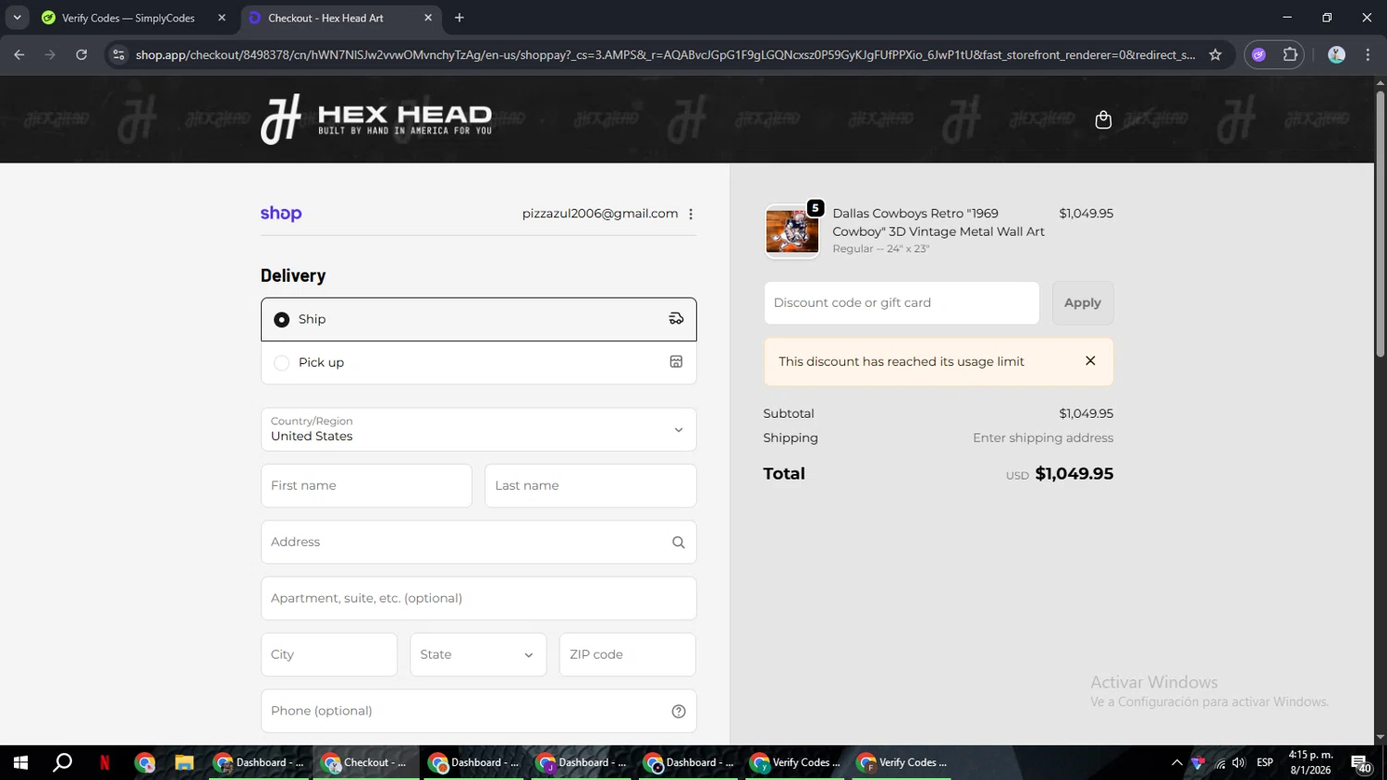The width and height of the screenshot is (1387, 780).
Task: Click the delivery truck icon in Ship option
Action: coord(676,319)
